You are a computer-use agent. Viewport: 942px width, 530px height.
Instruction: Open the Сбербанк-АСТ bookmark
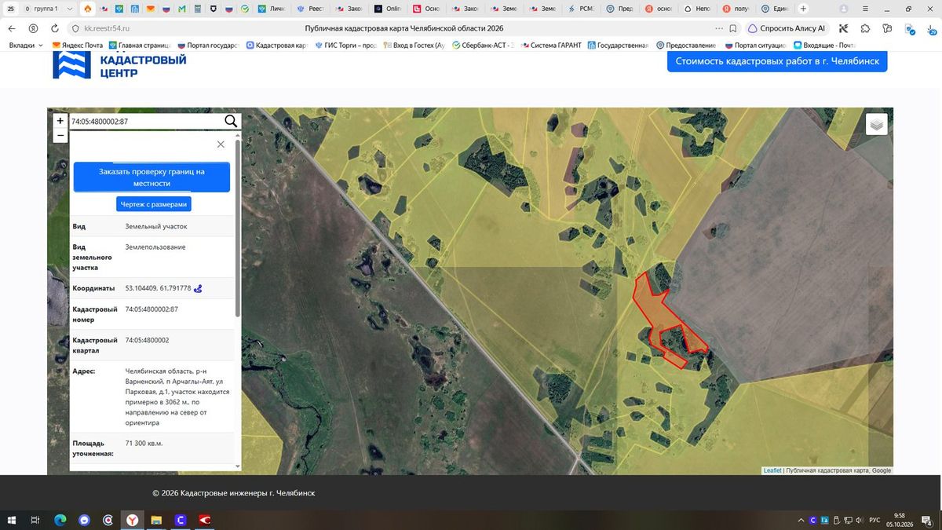point(483,46)
